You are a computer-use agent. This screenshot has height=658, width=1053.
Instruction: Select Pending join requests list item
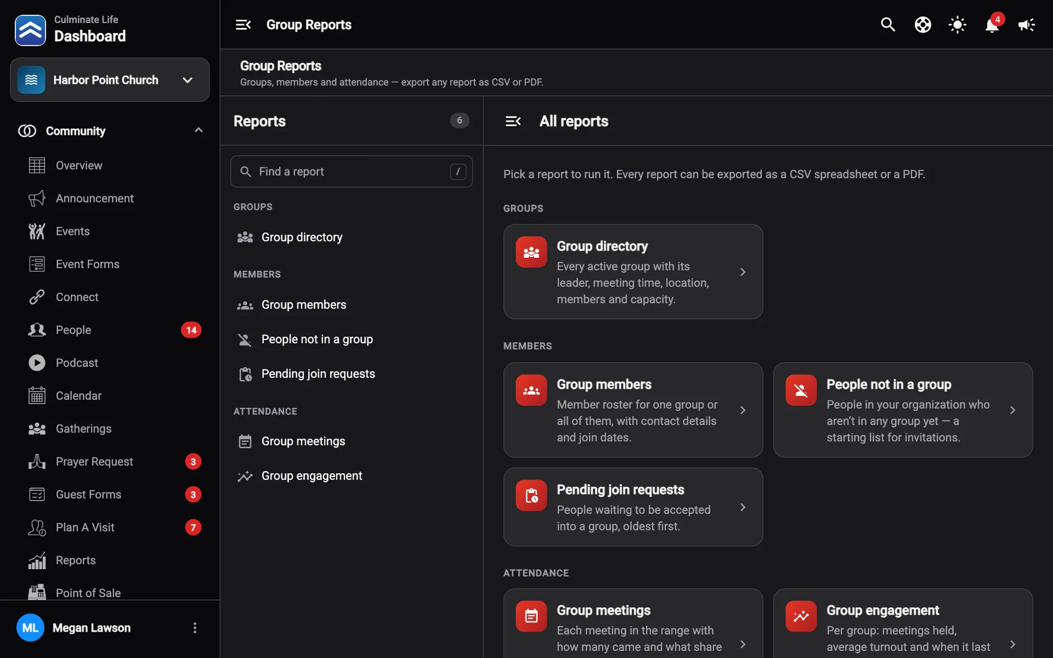(x=352, y=374)
